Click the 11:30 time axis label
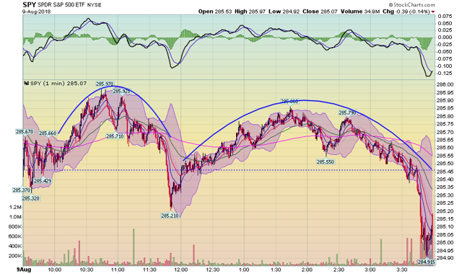The image size is (462, 274). point(149,270)
